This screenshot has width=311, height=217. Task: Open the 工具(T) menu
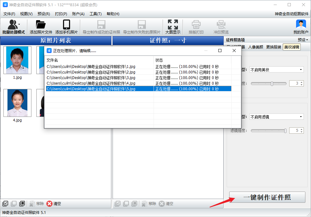95,14
